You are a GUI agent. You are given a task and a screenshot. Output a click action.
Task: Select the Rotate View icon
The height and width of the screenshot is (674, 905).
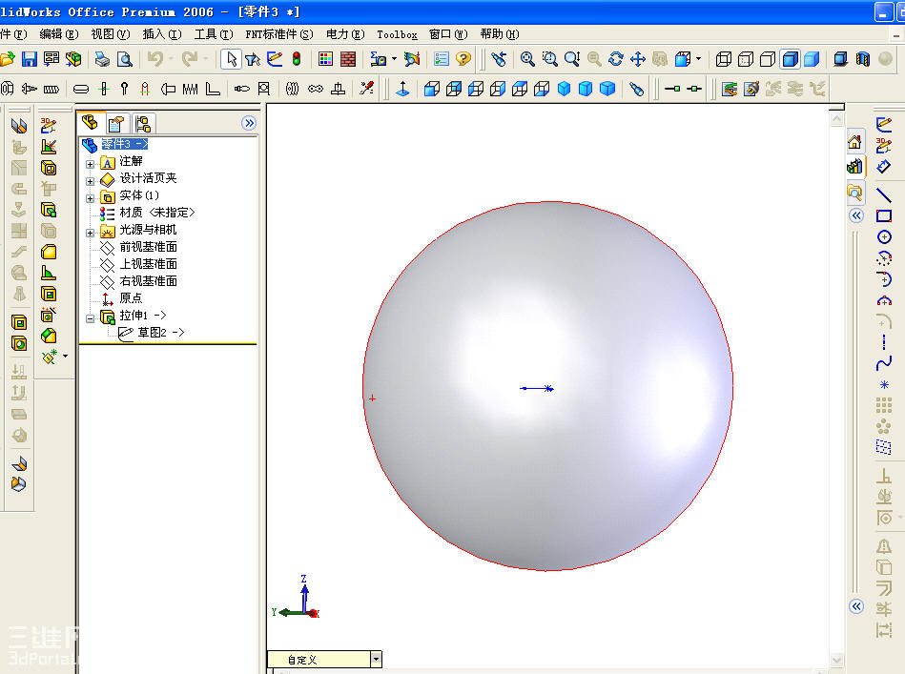616,59
